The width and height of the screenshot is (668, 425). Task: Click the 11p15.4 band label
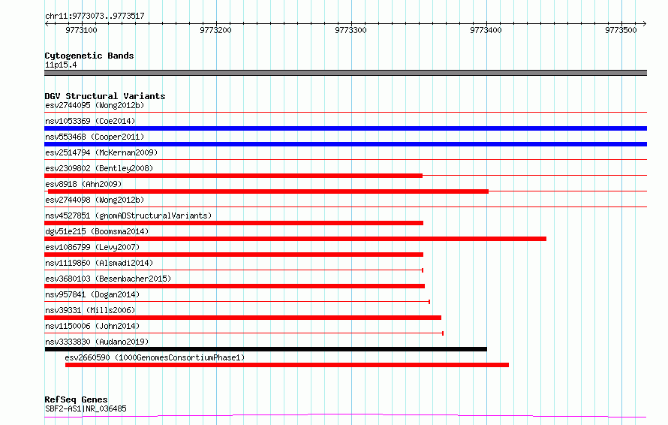[61, 65]
